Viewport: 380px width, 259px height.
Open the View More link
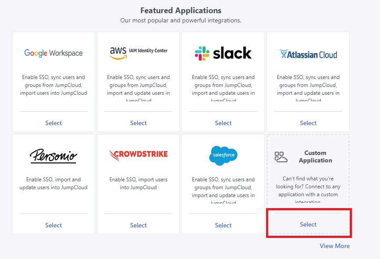pyautogui.click(x=335, y=246)
